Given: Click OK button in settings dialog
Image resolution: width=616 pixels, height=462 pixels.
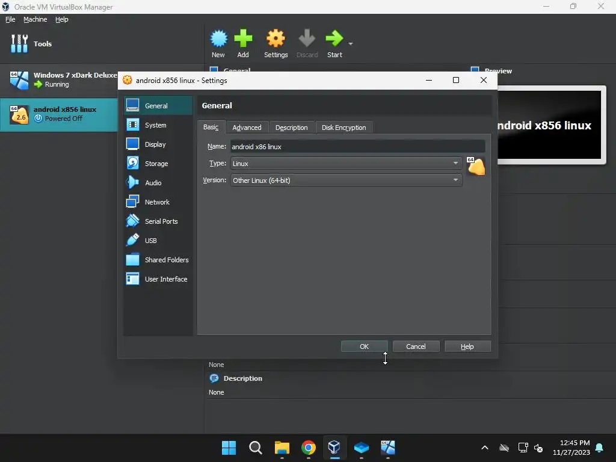Looking at the screenshot, I should (364, 346).
